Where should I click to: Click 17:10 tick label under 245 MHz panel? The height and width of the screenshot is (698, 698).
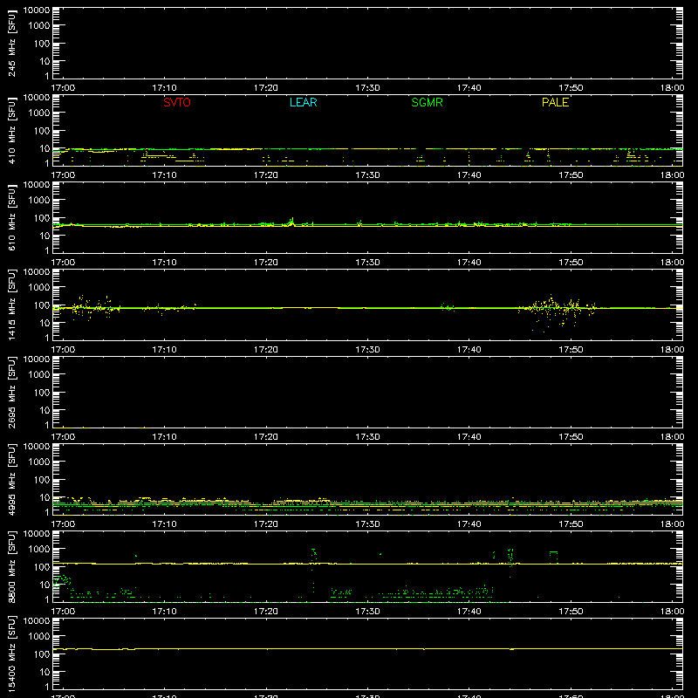[x=164, y=88]
